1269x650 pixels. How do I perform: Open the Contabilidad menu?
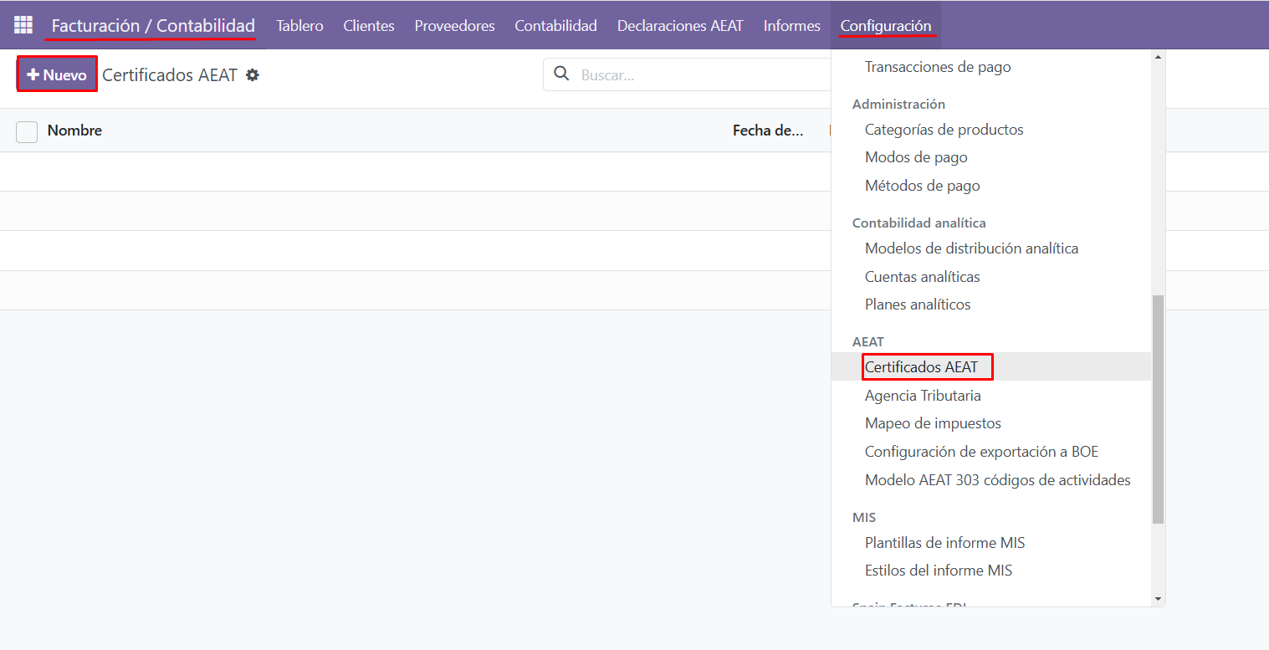point(555,26)
